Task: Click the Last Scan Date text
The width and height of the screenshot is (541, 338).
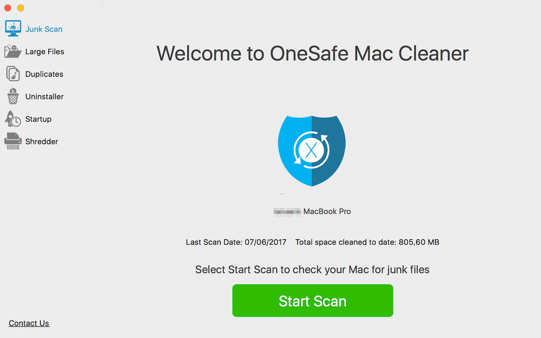Action: (x=236, y=242)
